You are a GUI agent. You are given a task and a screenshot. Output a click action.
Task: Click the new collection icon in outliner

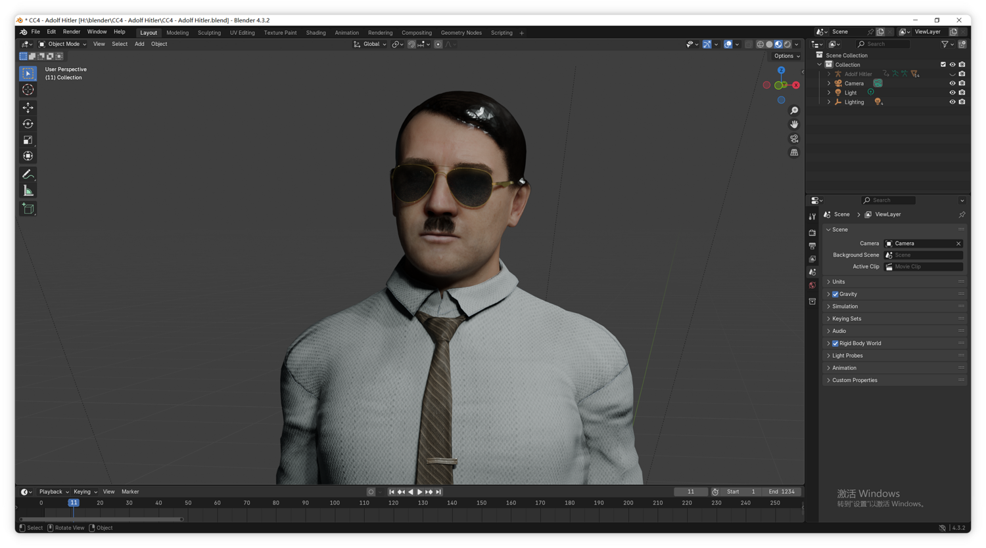pyautogui.click(x=962, y=45)
